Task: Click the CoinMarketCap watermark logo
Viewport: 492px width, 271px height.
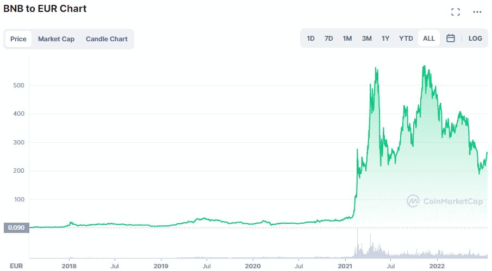Action: click(444, 201)
